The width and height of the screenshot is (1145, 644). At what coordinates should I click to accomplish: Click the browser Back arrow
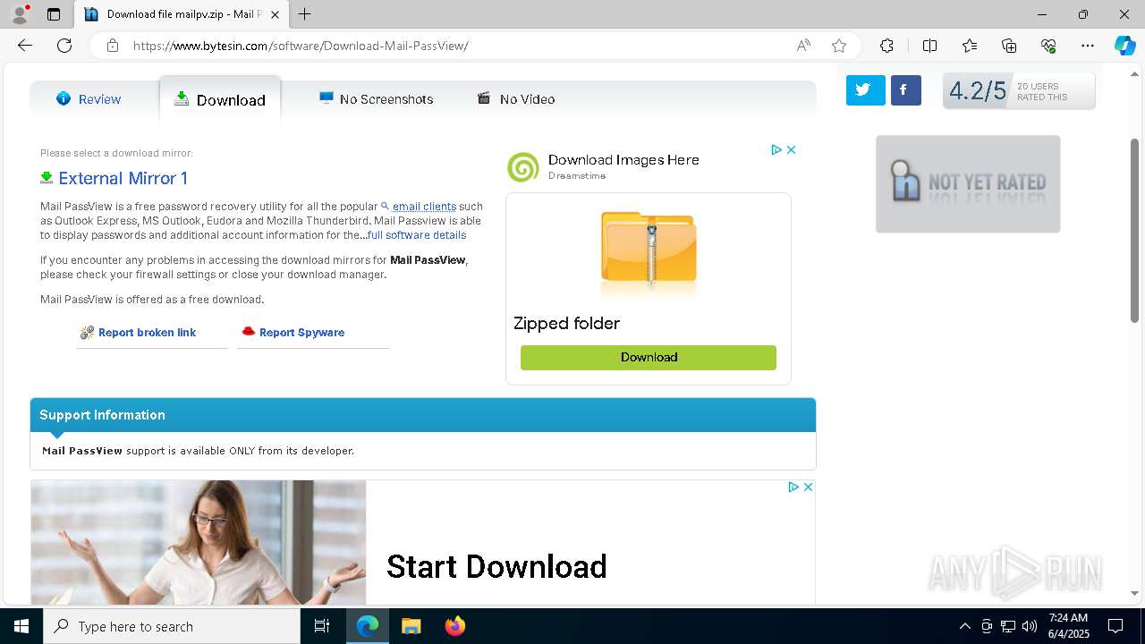tap(25, 46)
